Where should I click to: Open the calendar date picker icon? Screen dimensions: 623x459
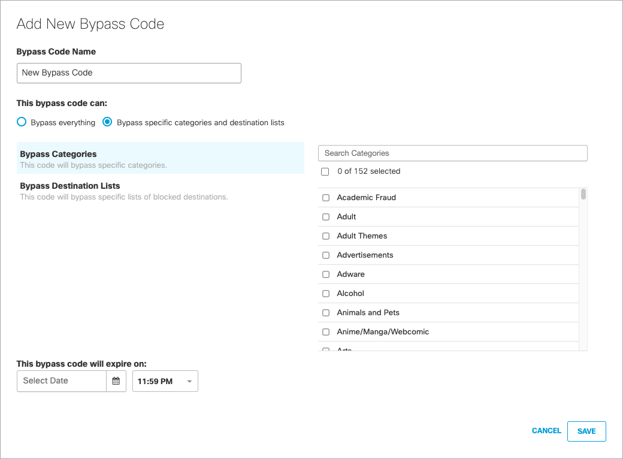click(x=116, y=381)
